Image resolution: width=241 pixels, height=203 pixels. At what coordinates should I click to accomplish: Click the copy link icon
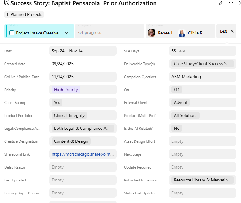pos(221,3)
